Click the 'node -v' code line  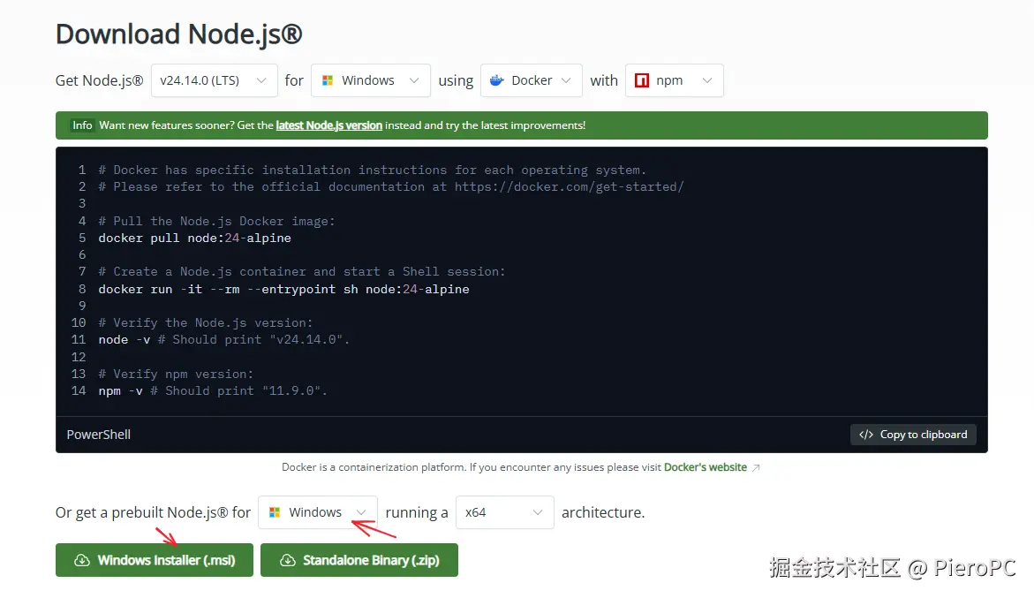[224, 339]
